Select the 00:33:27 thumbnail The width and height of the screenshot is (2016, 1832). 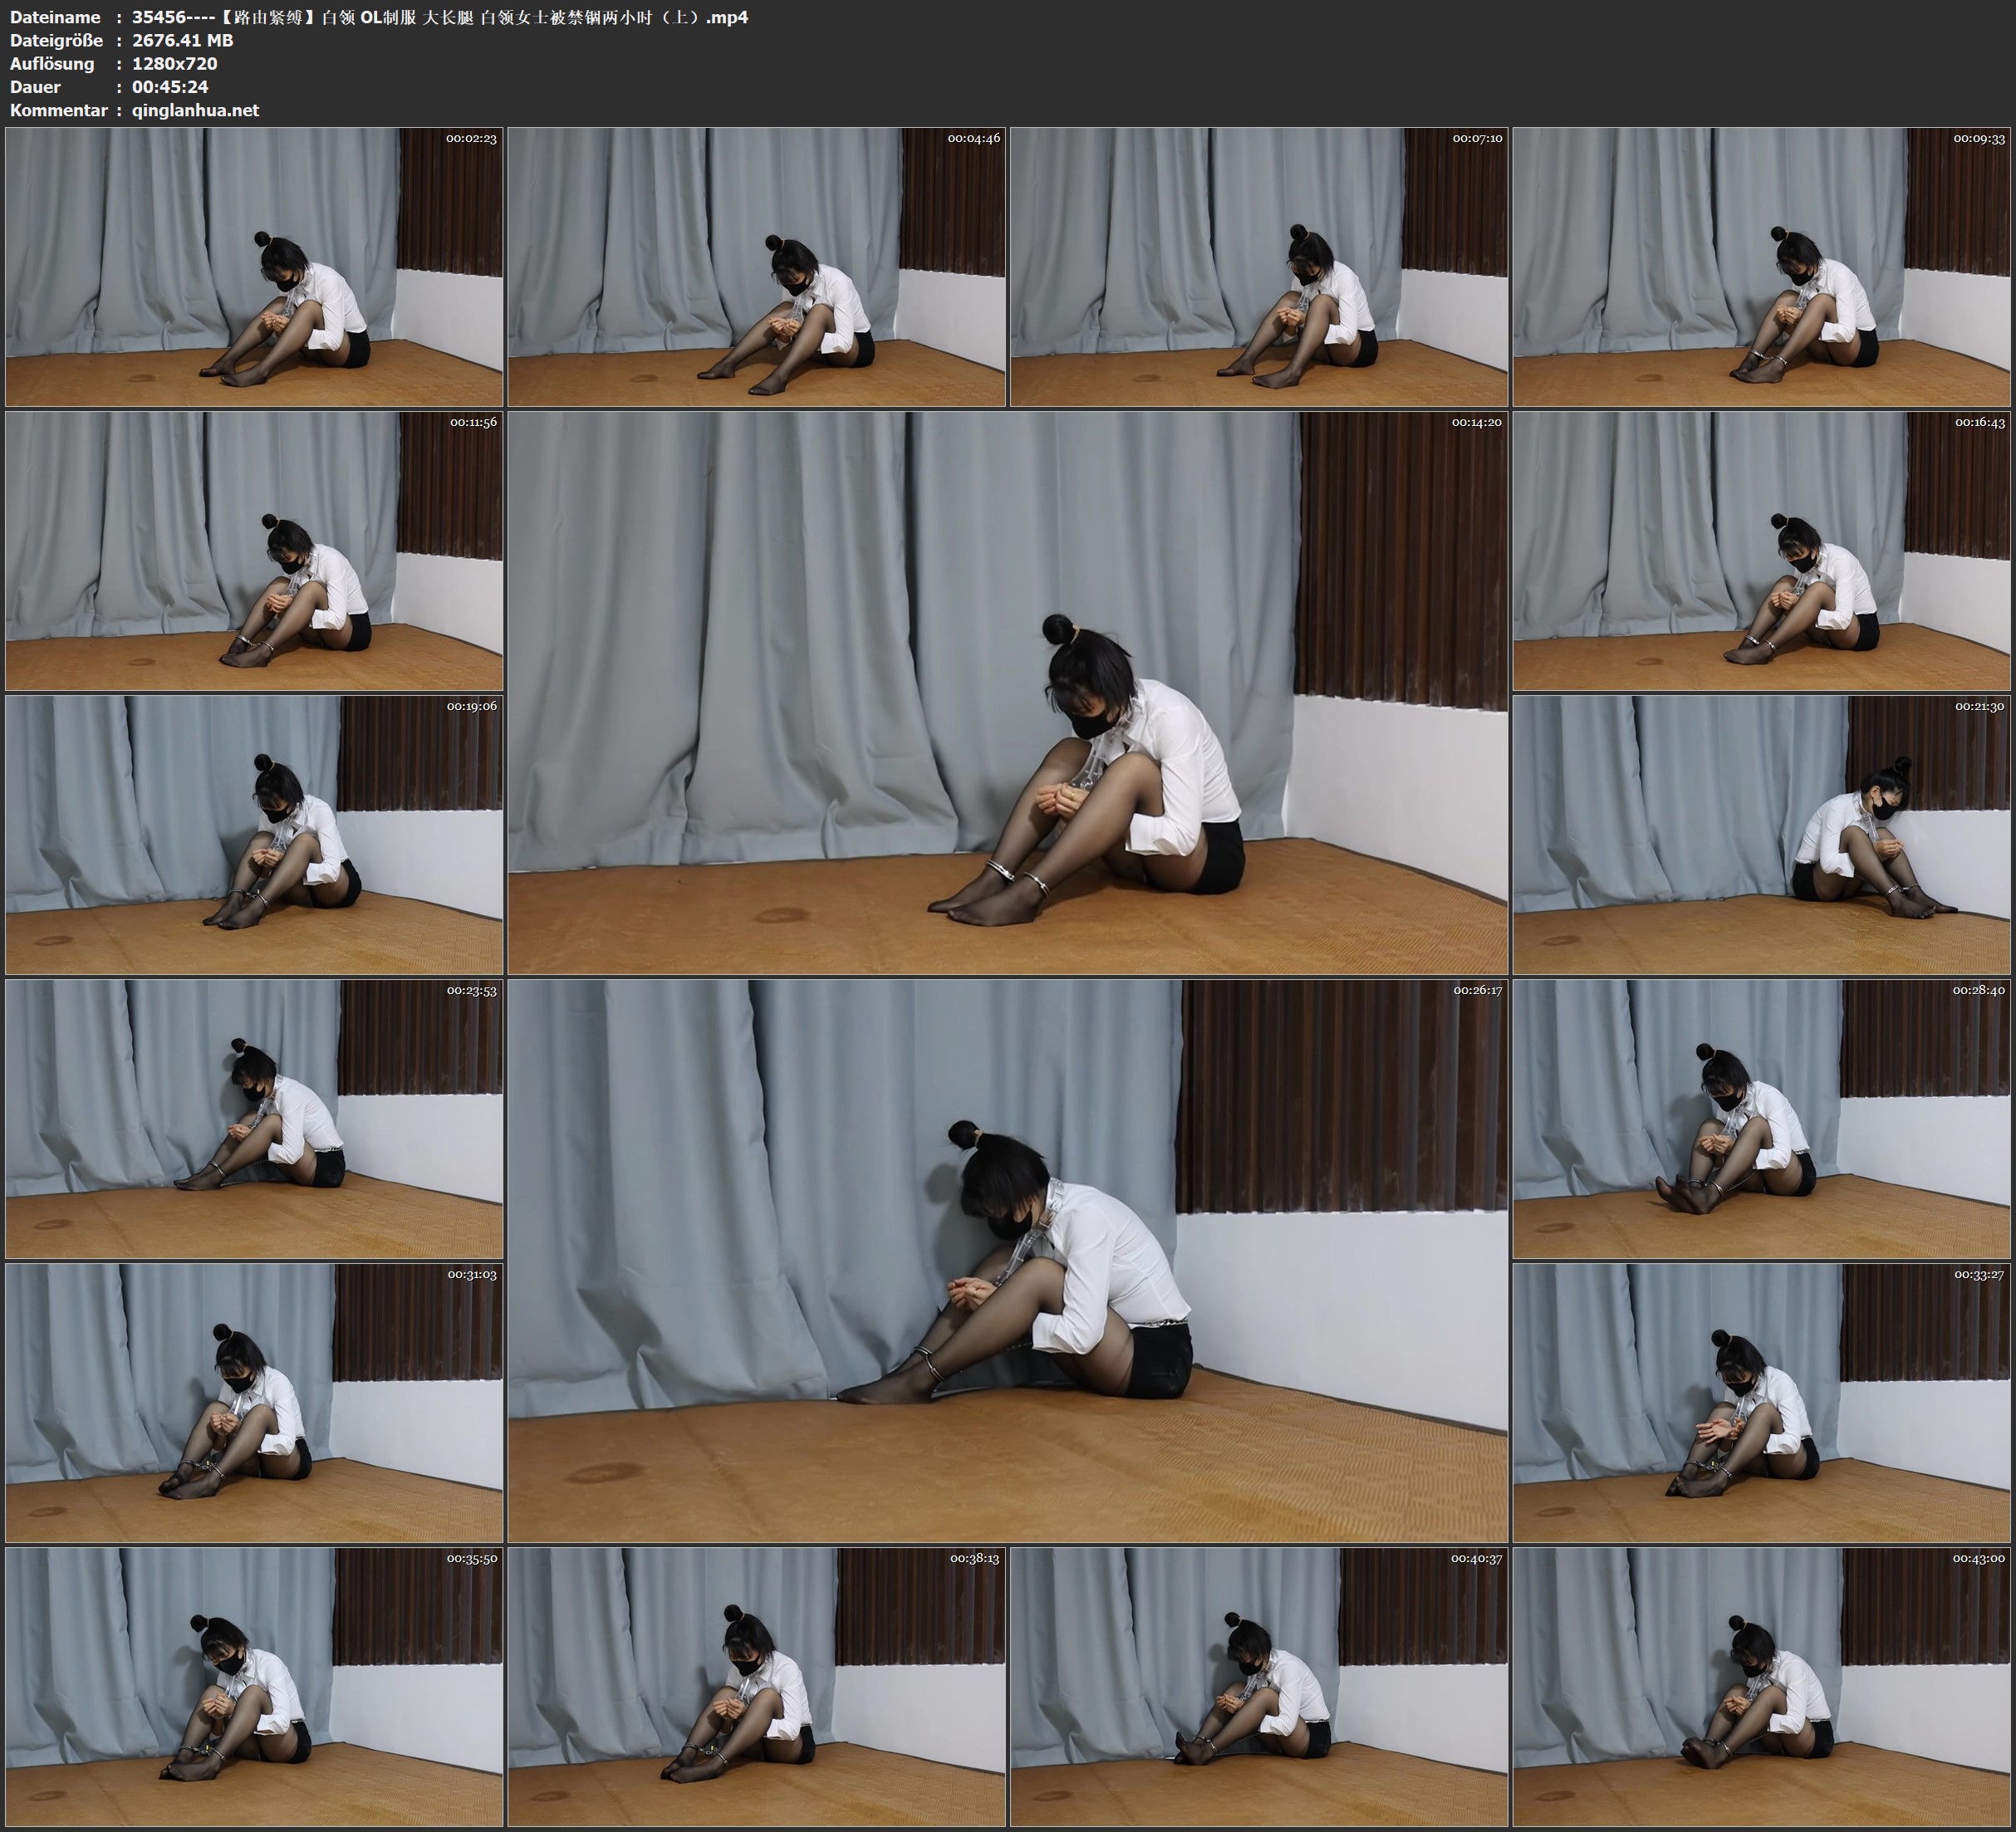click(x=1761, y=1403)
